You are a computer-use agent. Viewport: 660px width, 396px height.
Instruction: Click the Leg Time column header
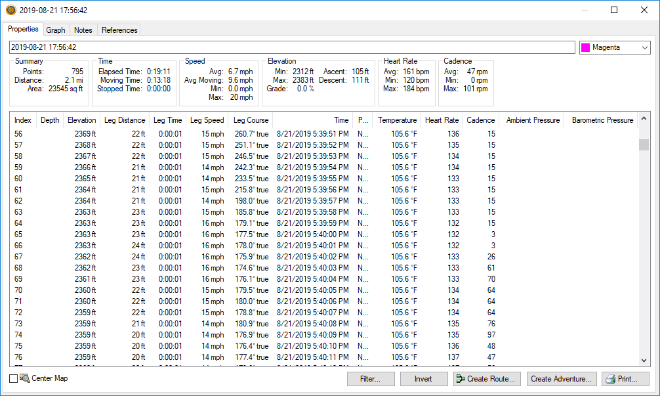(x=167, y=120)
